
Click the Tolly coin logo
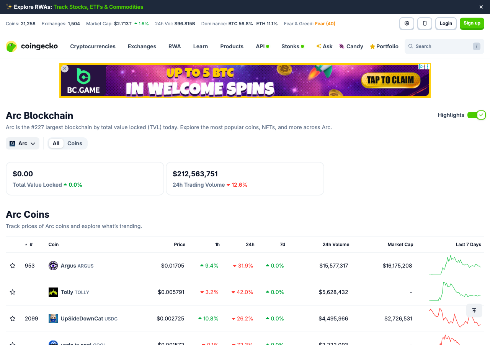pos(53,292)
